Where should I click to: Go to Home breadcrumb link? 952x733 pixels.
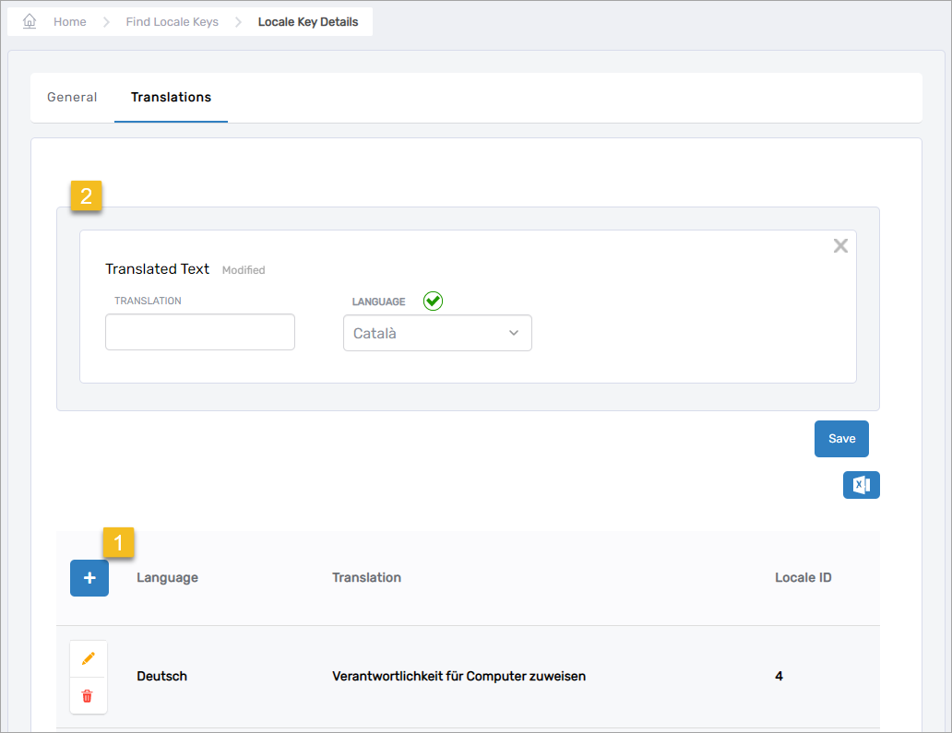coord(69,22)
